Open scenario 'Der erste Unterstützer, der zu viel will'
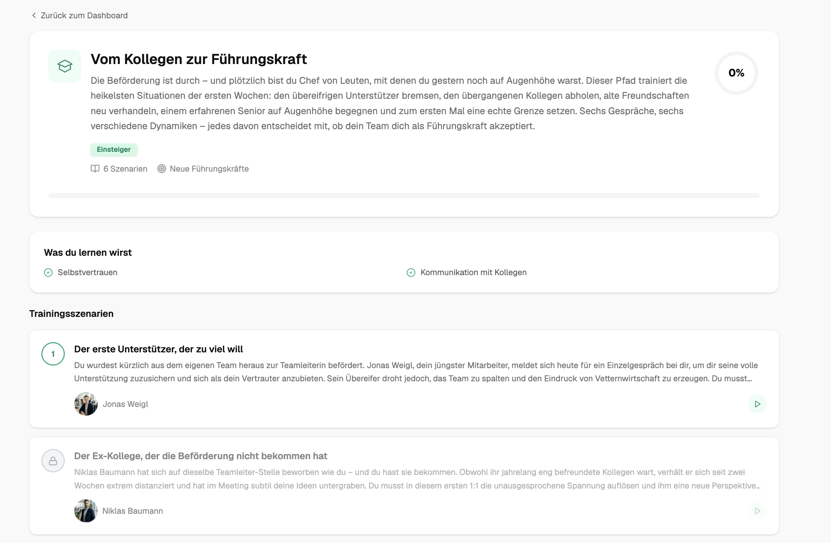The image size is (831, 543). pos(159,349)
